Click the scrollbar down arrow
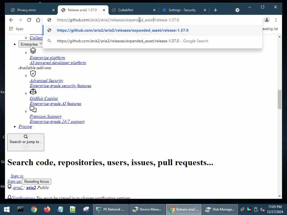This screenshot has width=287, height=215. click(279, 196)
